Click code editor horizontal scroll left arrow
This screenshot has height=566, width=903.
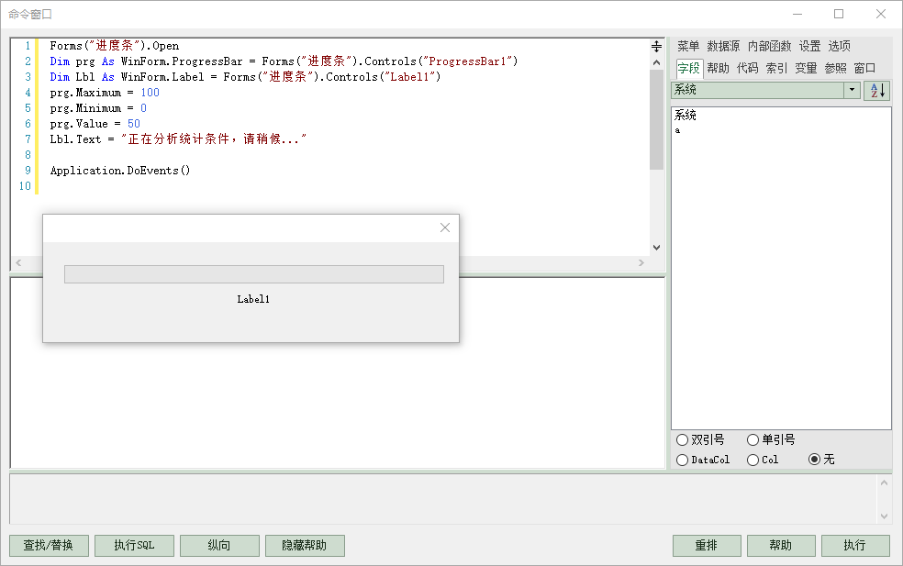tap(18, 262)
